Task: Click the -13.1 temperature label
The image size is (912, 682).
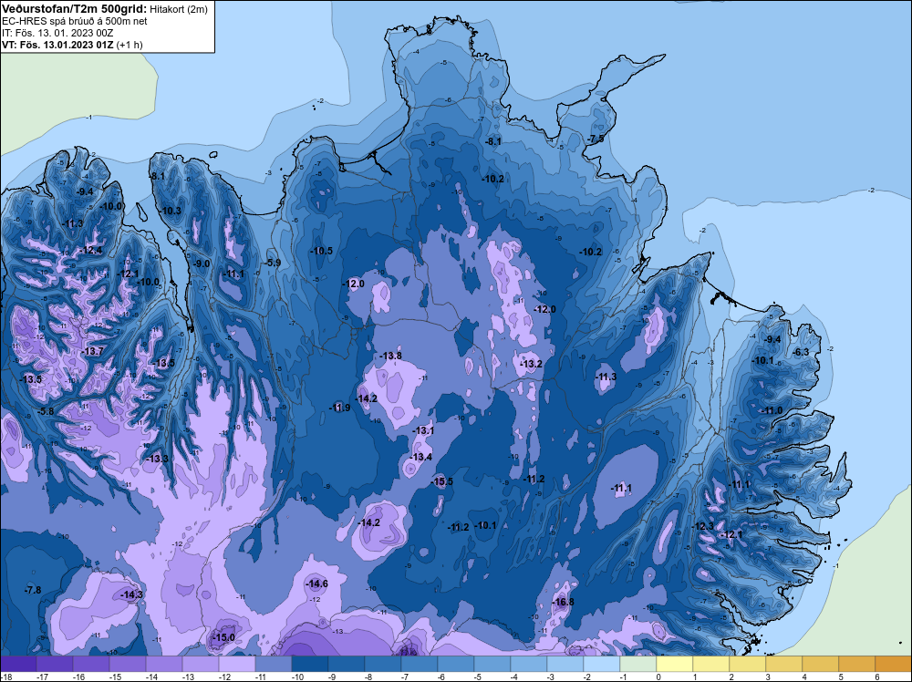Action: pyautogui.click(x=423, y=431)
